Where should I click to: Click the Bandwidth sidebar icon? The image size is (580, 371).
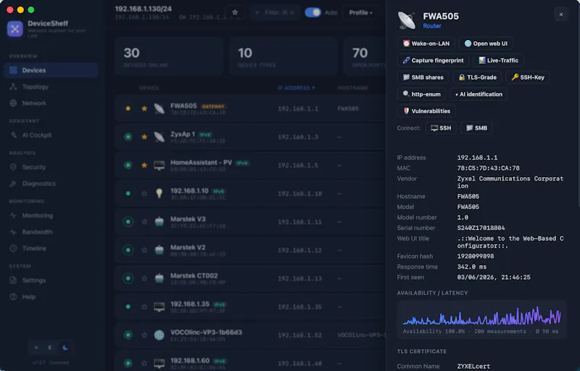point(13,232)
